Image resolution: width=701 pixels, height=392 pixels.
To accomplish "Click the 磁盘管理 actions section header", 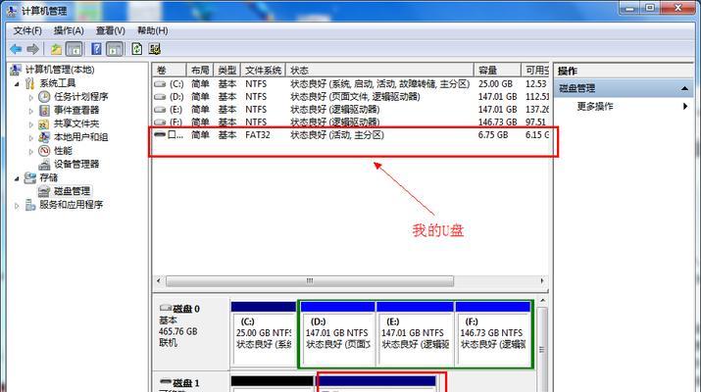I will tap(624, 88).
